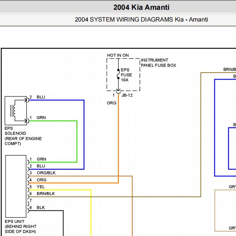Screen dimensions: 236x236
Task: Click the "BLK" label at EPS unit pin 8
Action: (41, 207)
